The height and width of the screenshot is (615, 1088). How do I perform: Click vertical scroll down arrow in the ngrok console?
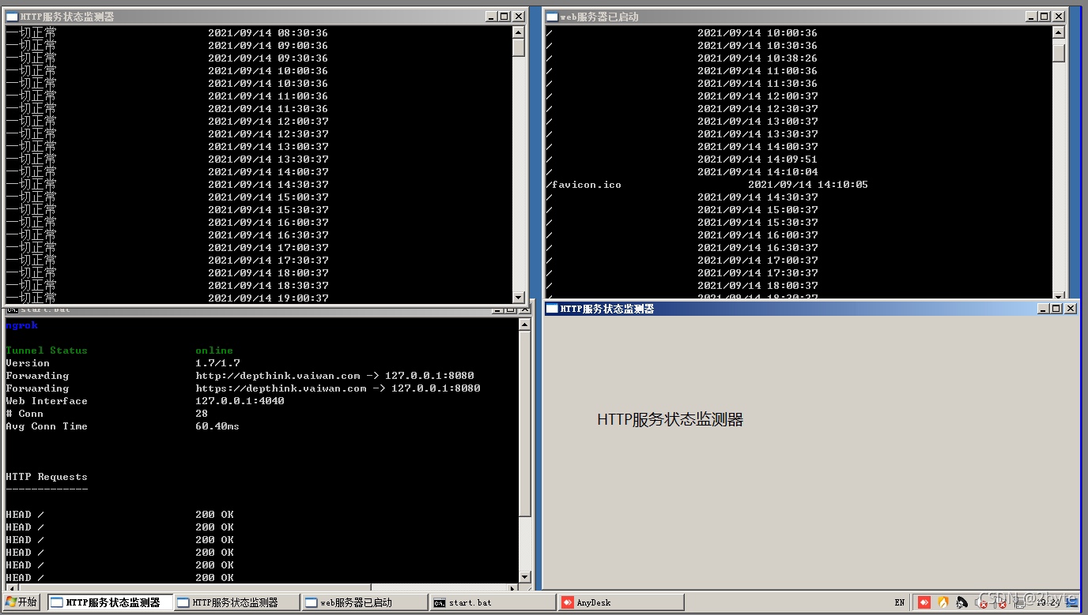[524, 577]
